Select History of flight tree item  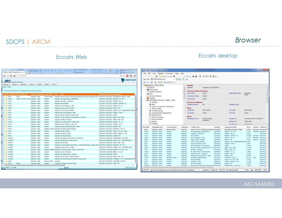pyautogui.click(x=156, y=109)
